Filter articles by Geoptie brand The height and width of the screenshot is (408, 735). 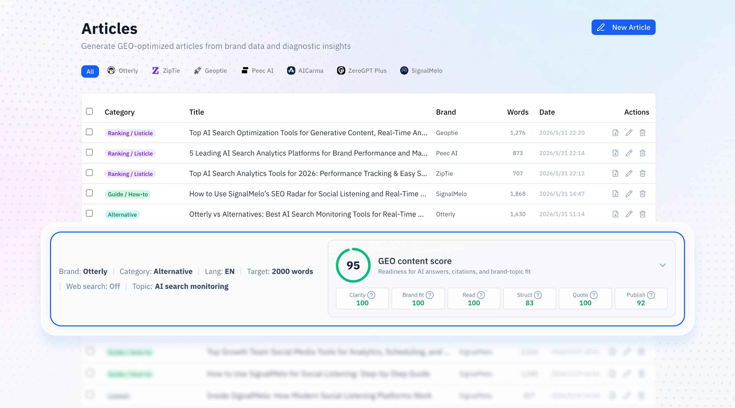point(210,71)
